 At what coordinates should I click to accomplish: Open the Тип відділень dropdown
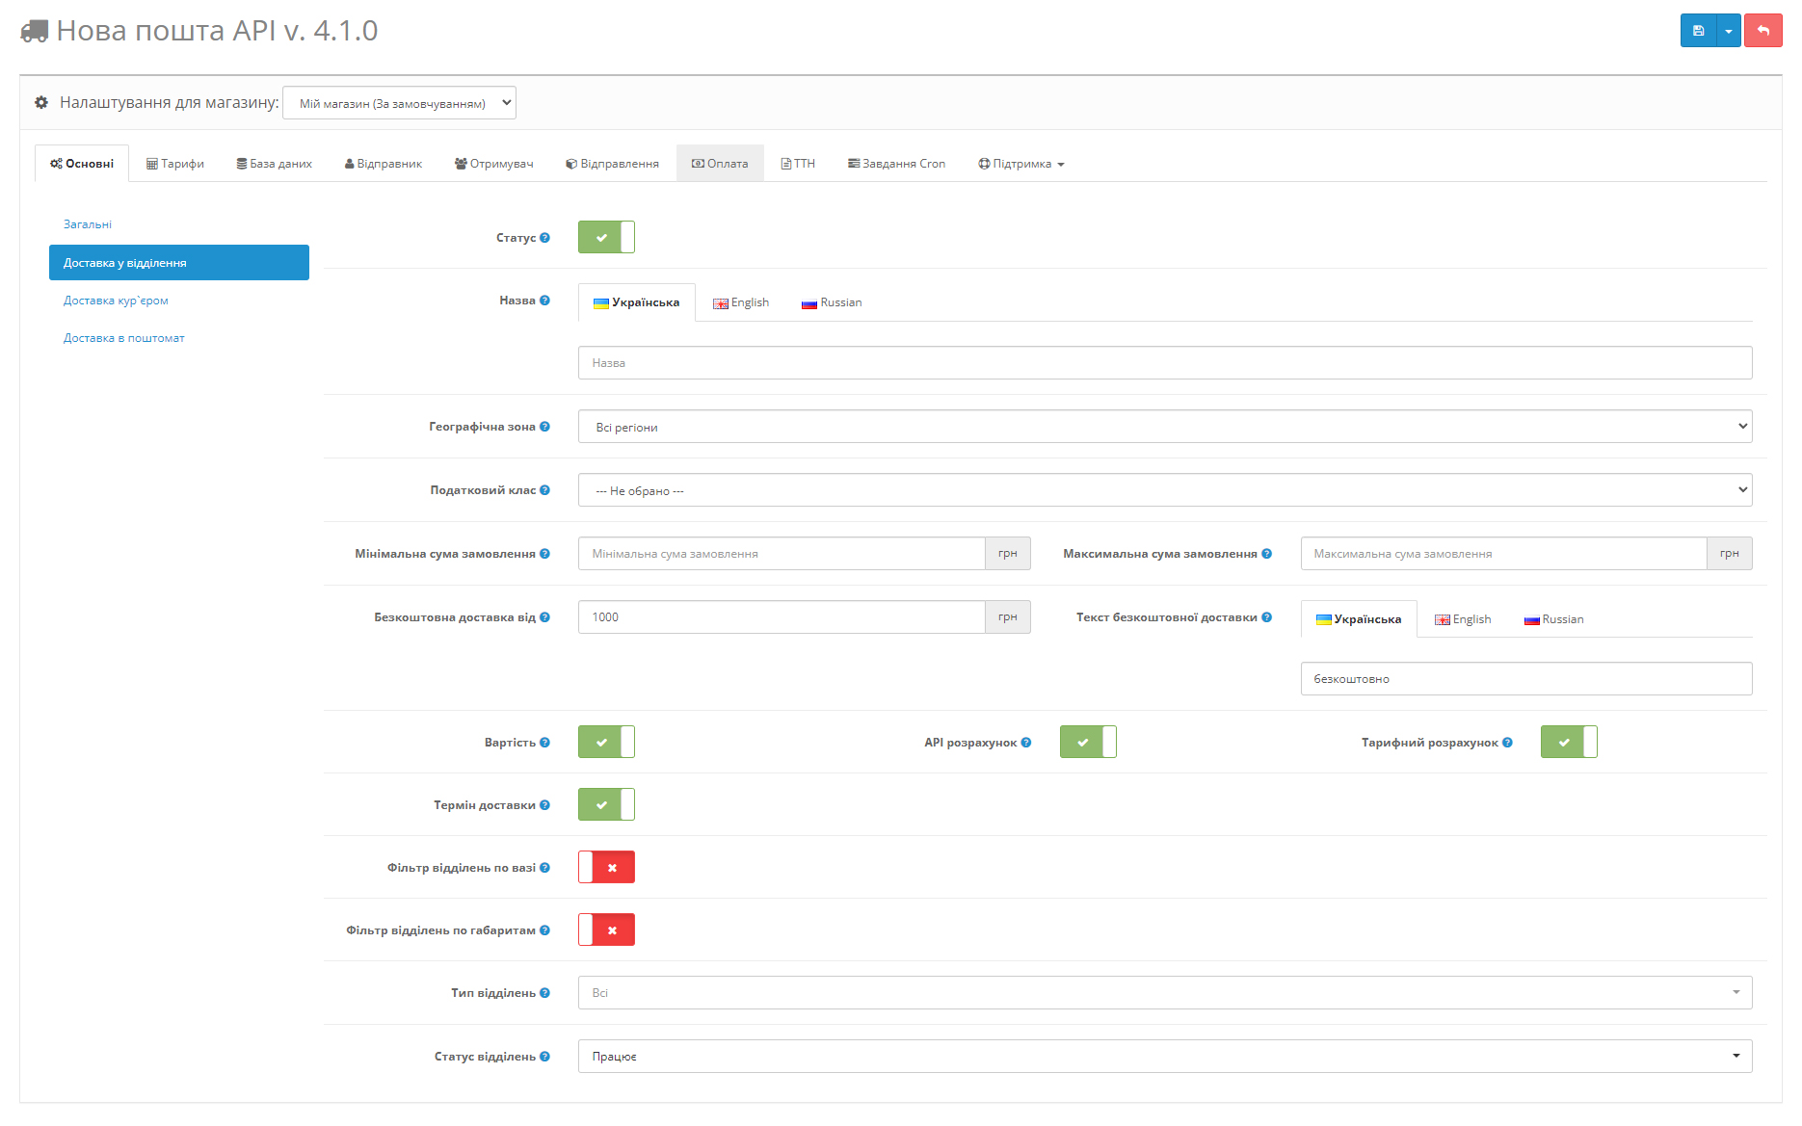[1165, 993]
